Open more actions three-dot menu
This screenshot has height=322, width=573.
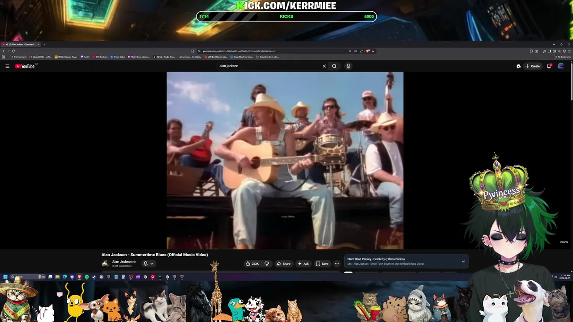tap(337, 264)
